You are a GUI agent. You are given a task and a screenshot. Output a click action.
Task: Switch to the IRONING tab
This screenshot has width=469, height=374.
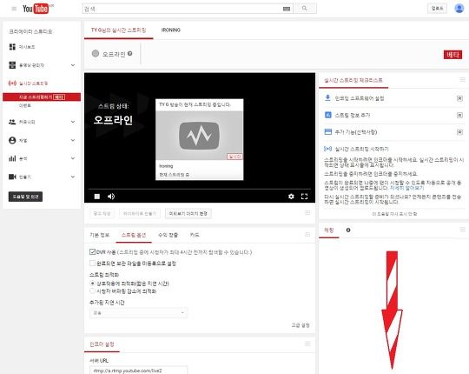(171, 30)
